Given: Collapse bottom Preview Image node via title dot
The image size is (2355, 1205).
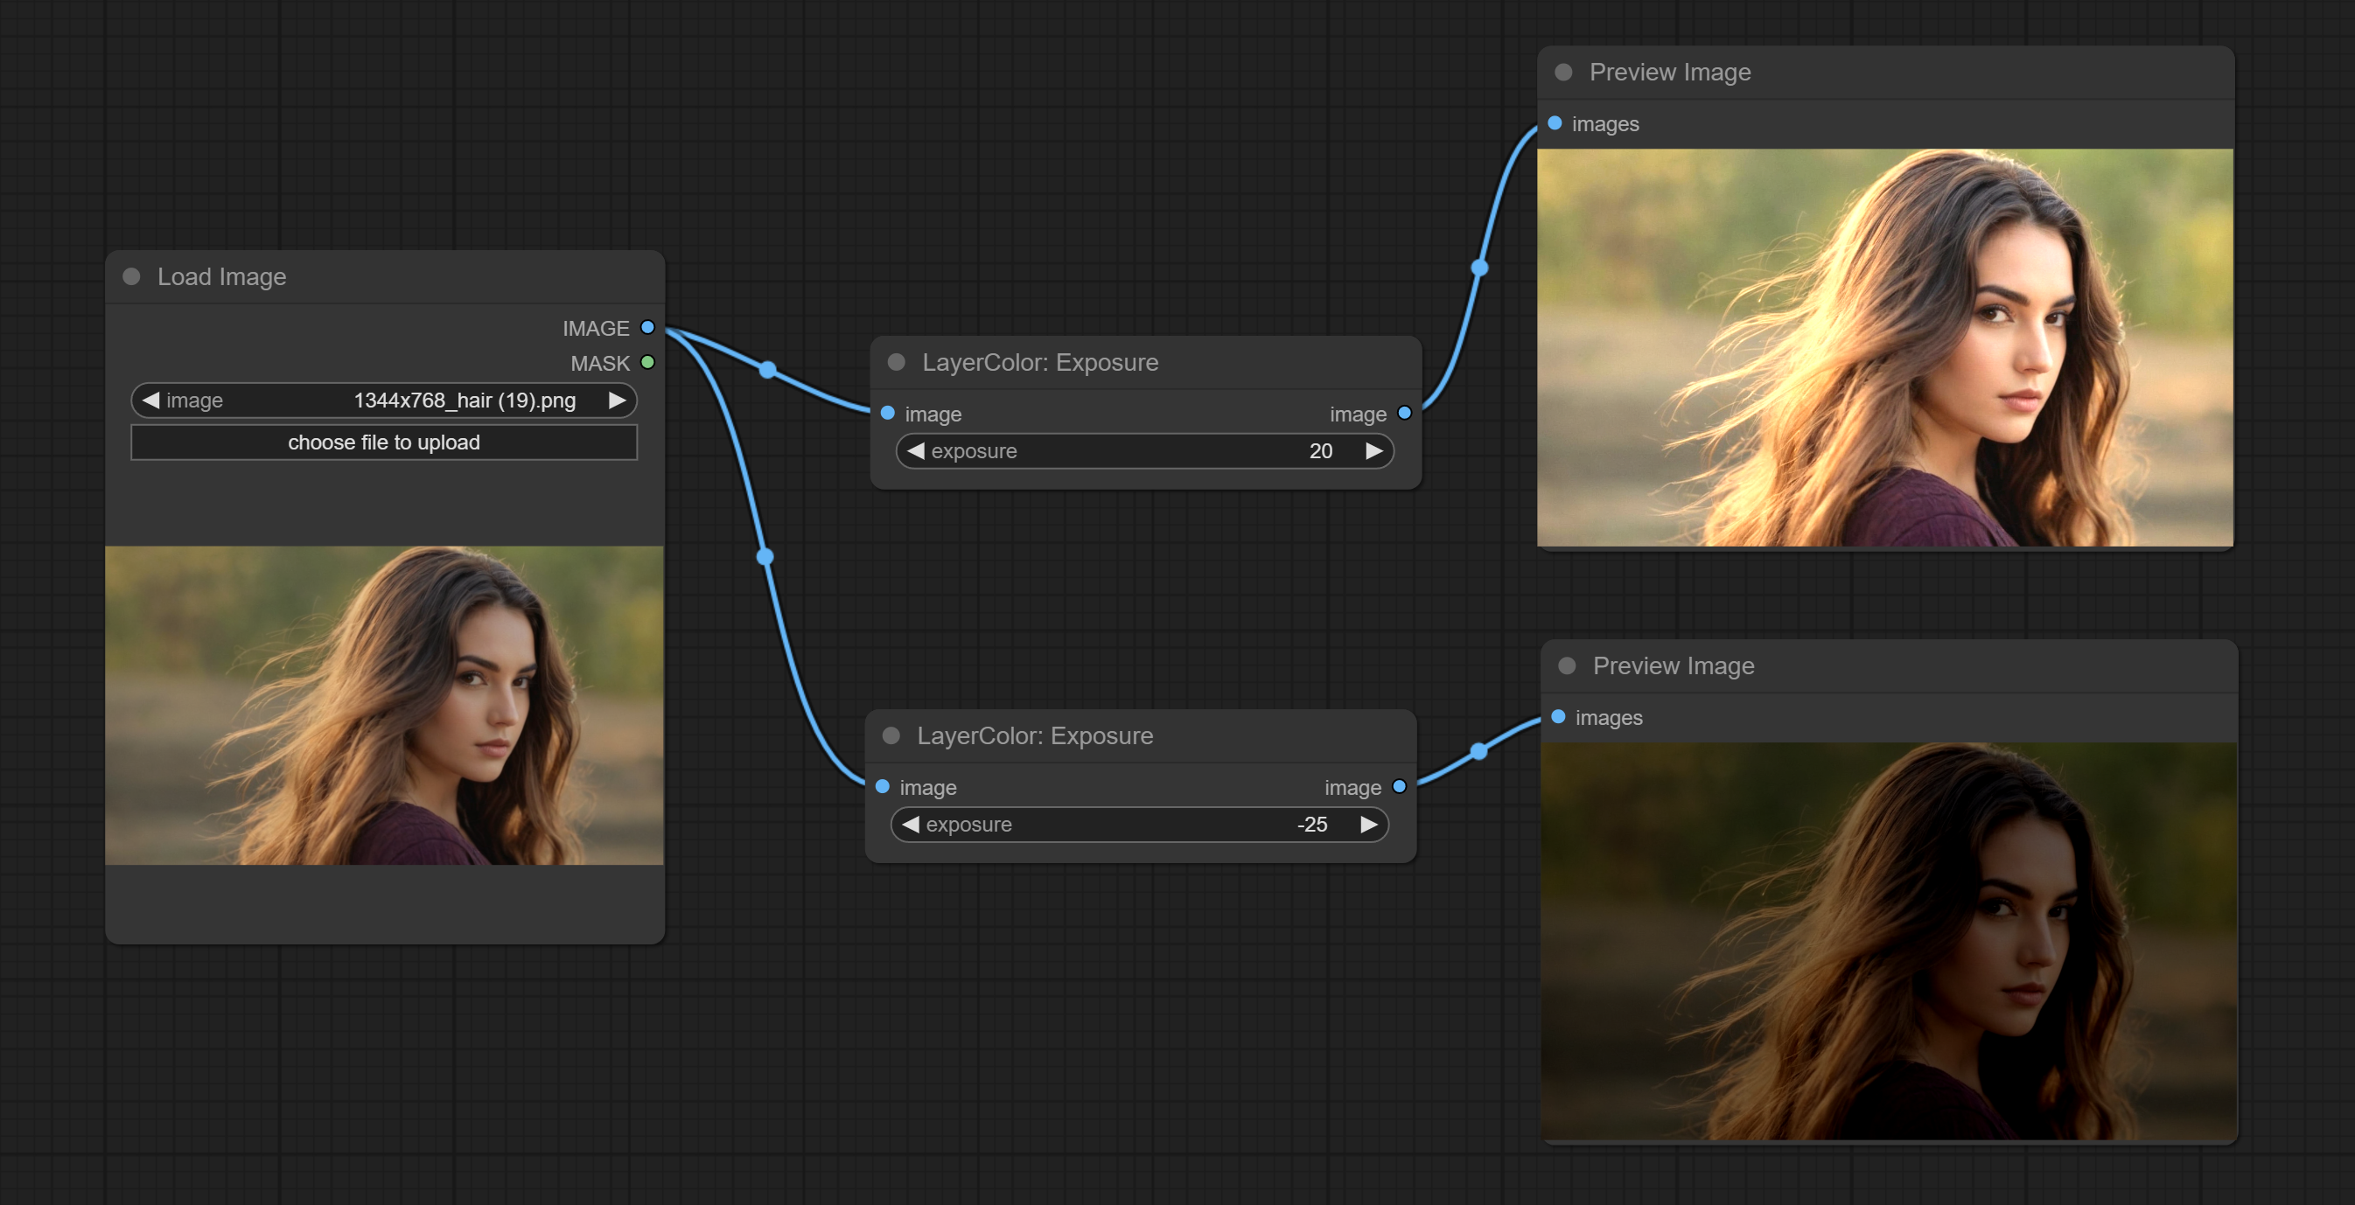Looking at the screenshot, I should pyautogui.click(x=1567, y=666).
